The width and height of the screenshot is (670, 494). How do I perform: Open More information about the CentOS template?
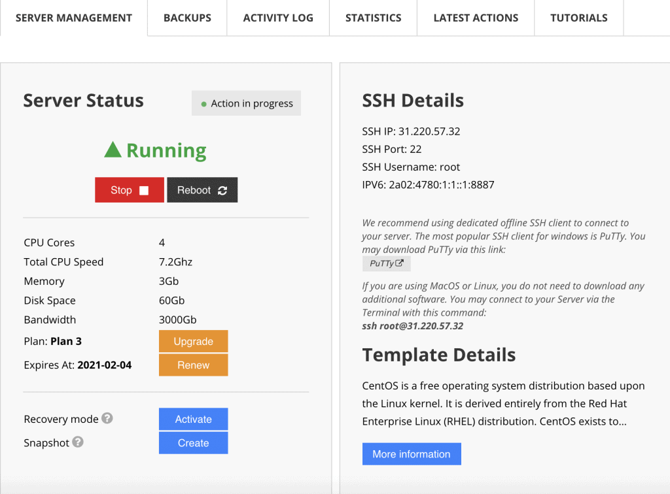[x=411, y=453]
